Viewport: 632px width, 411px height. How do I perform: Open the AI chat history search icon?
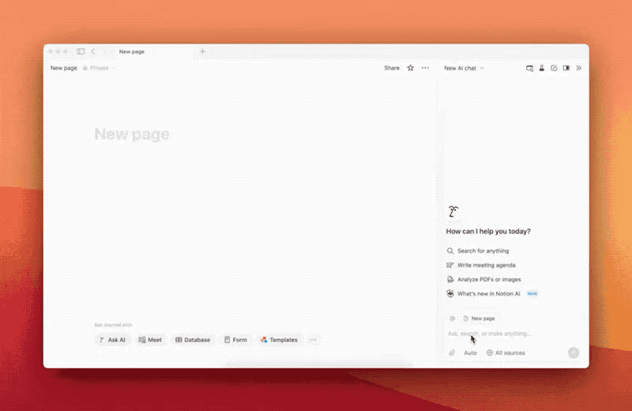pos(529,68)
